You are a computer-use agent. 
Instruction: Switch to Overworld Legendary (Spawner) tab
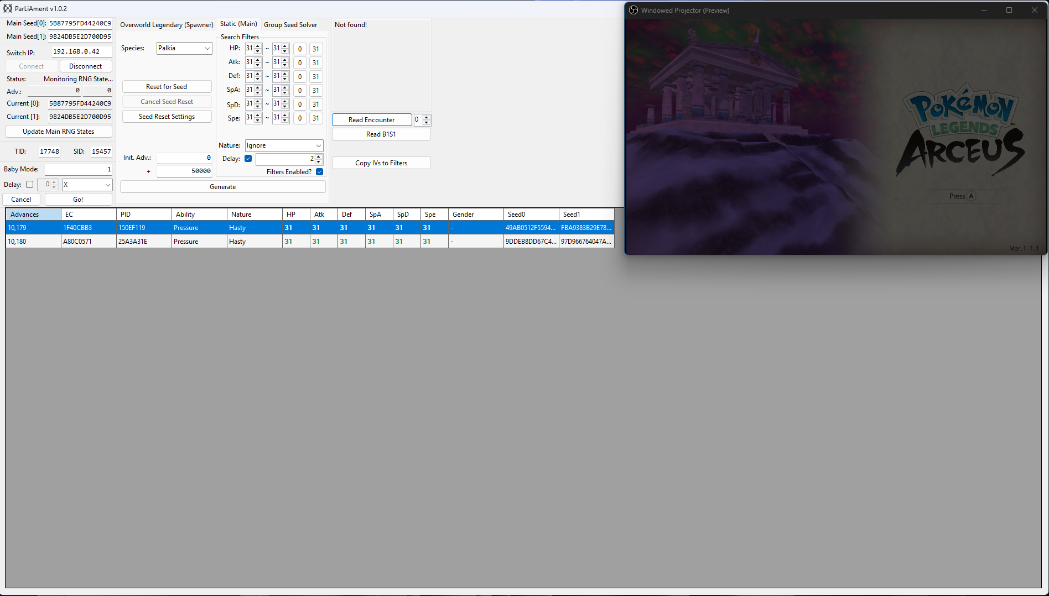coord(167,25)
